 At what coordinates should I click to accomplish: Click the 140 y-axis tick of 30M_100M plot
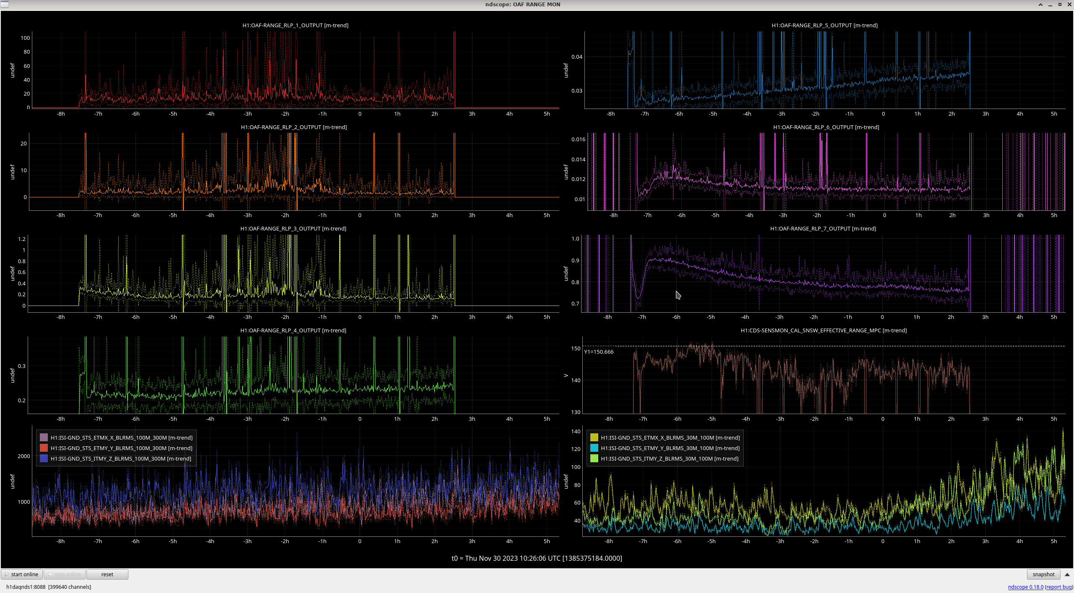pyautogui.click(x=576, y=431)
